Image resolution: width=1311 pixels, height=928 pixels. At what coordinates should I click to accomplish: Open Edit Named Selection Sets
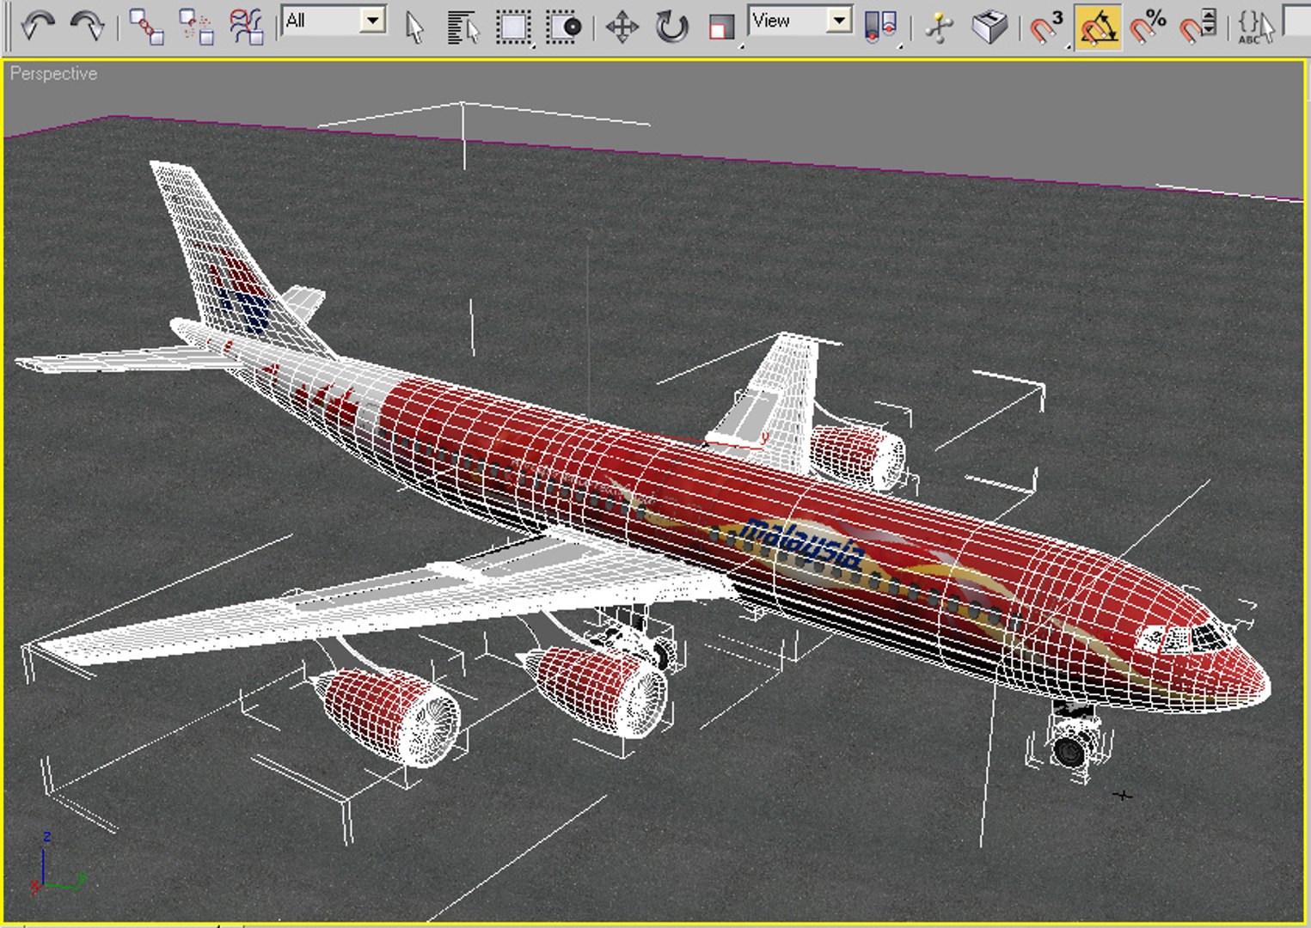1256,27
